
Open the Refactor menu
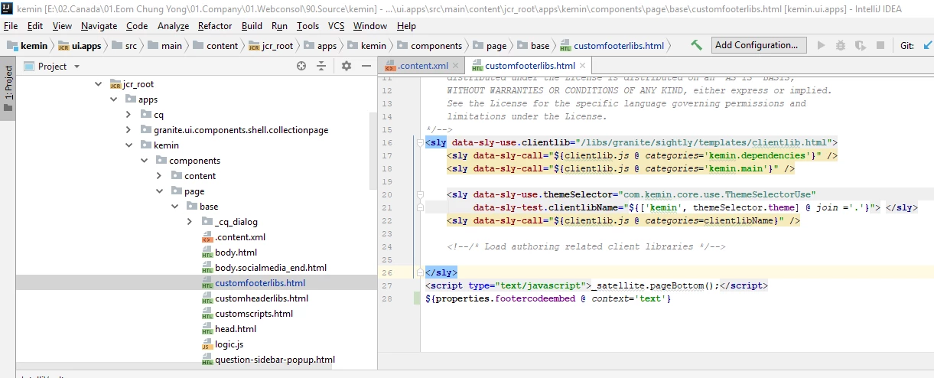click(215, 26)
